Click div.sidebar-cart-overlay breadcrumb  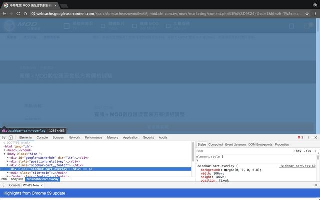pyautogui.click(x=42, y=179)
